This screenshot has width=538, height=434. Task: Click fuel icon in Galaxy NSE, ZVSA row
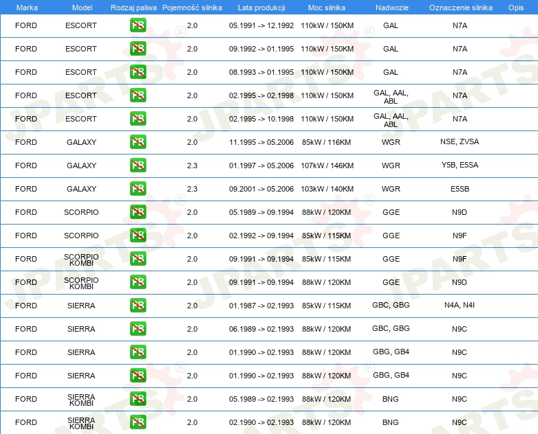coord(138,142)
